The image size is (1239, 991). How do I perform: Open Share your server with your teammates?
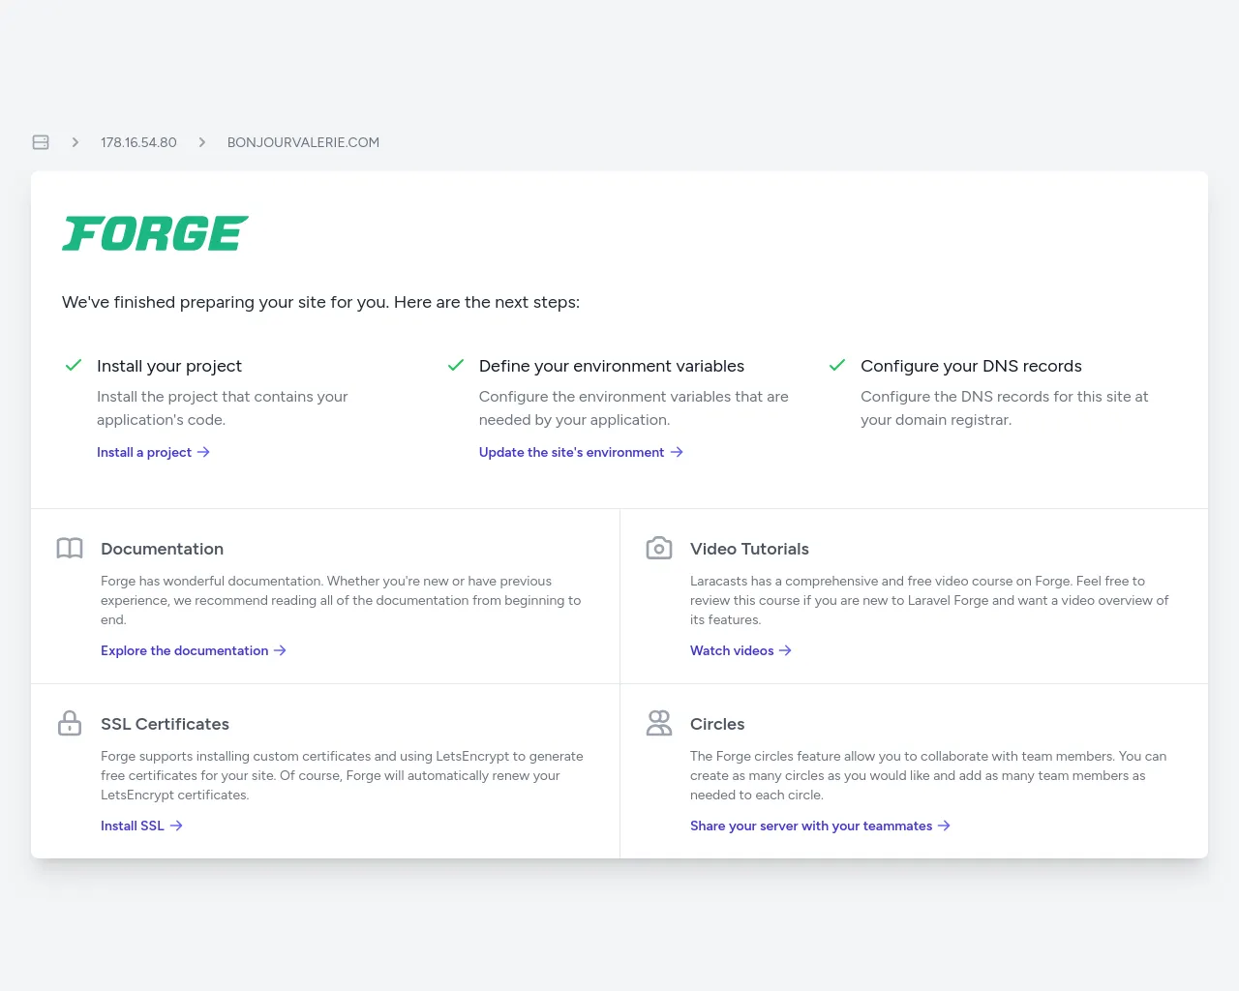pos(820,826)
